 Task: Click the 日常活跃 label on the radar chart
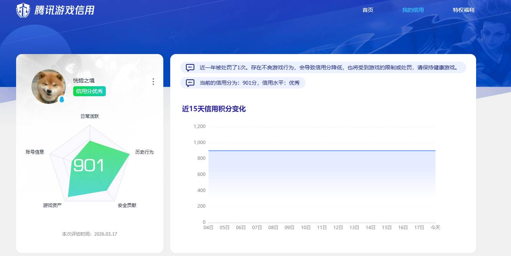point(89,116)
